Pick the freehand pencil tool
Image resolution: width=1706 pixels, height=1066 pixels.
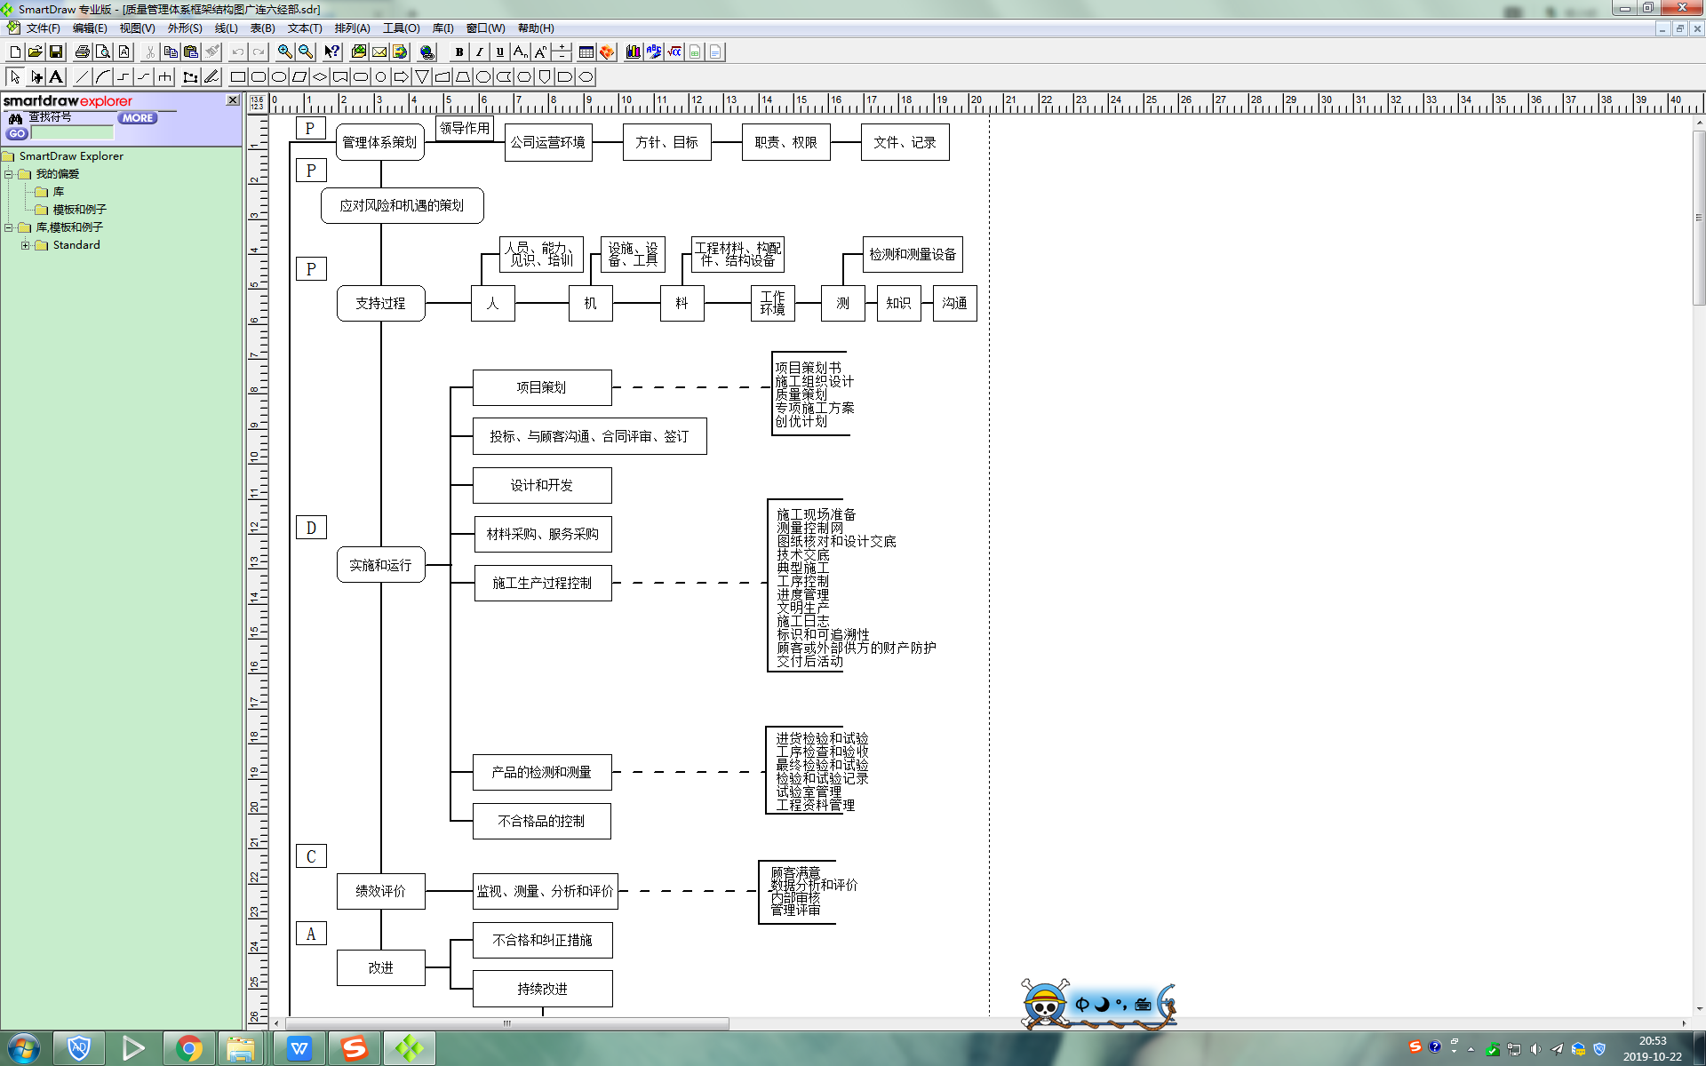211,77
